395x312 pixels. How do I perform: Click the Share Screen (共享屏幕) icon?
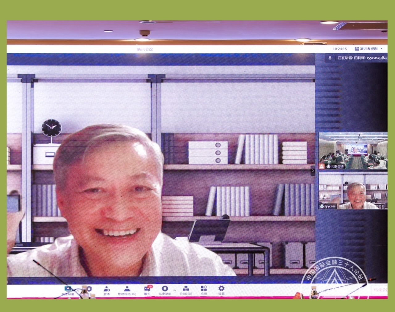point(68,289)
